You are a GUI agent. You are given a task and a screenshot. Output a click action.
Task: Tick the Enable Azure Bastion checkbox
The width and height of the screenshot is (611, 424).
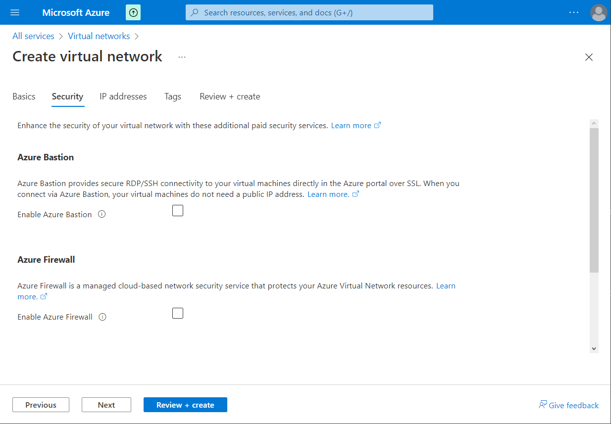click(x=178, y=211)
